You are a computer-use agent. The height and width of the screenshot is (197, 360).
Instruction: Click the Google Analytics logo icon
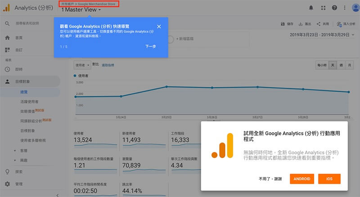(7, 8)
